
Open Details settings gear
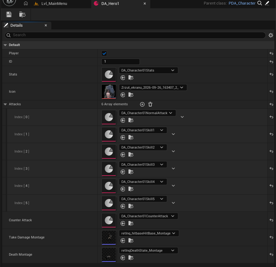pyautogui.click(x=271, y=35)
